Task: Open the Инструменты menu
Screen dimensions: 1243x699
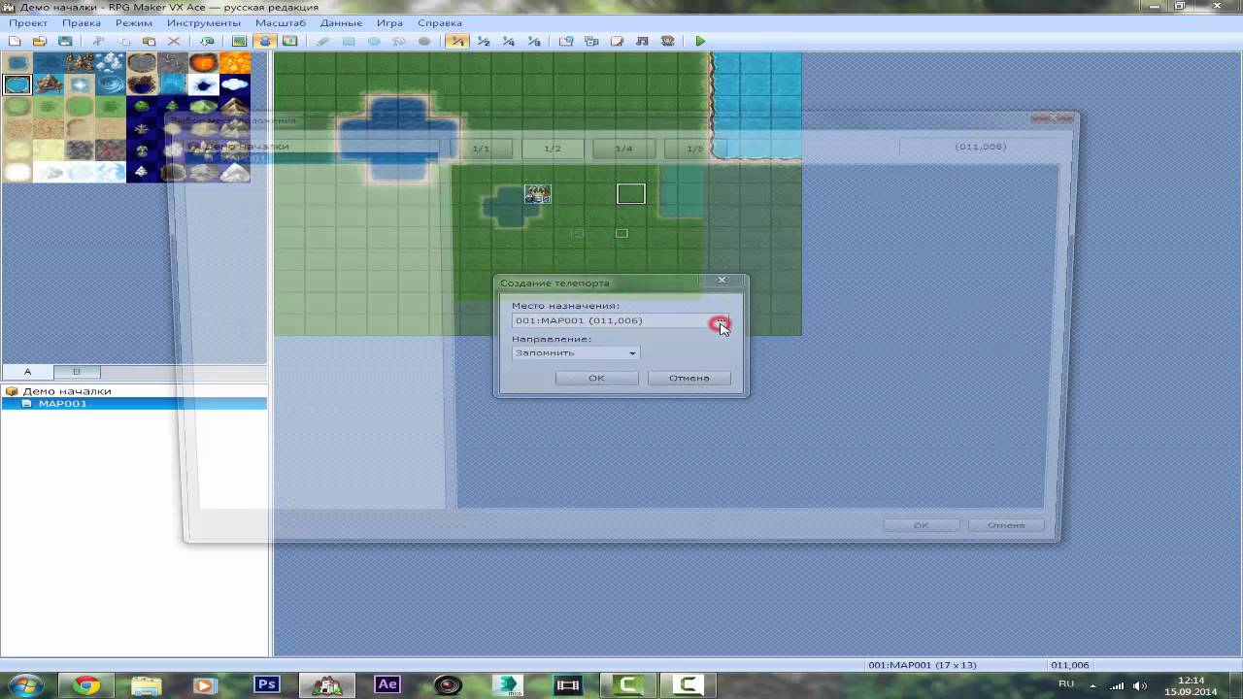Action: (204, 22)
